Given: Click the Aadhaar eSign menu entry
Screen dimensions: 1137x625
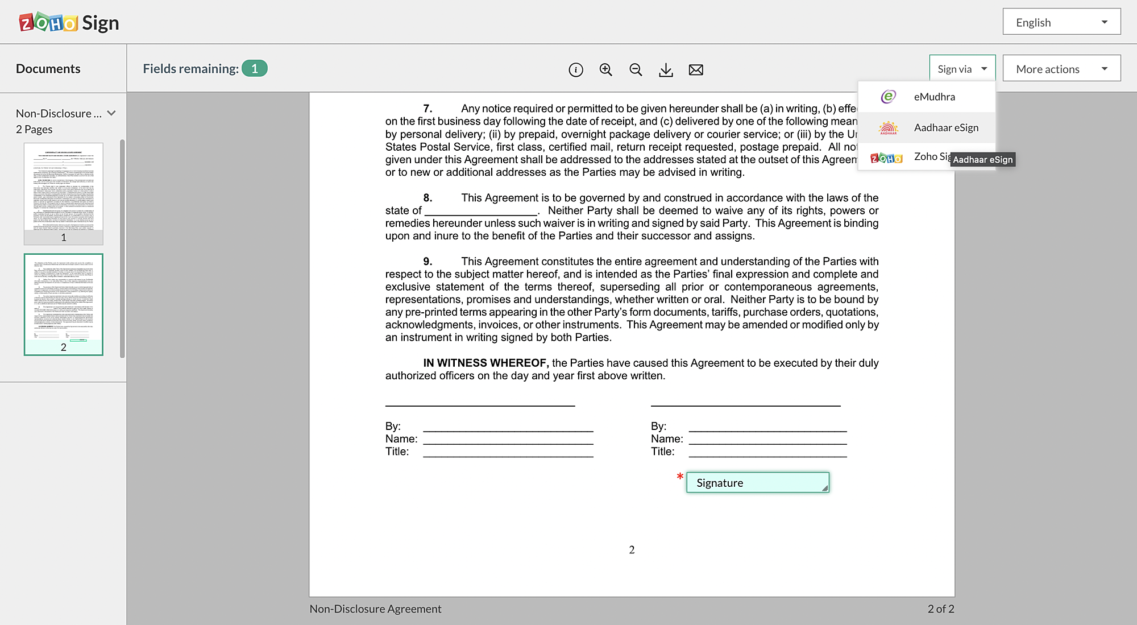Looking at the screenshot, I should 946,126.
